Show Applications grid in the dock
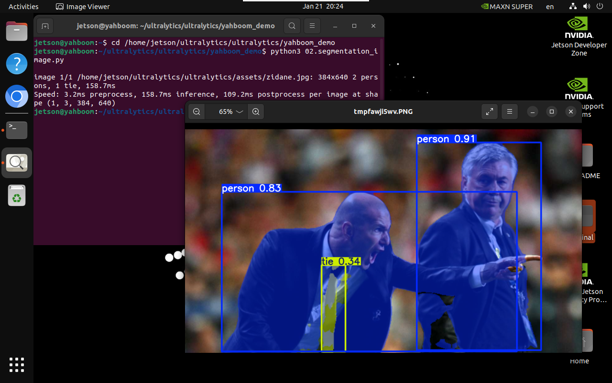The height and width of the screenshot is (383, 612). pos(17,364)
